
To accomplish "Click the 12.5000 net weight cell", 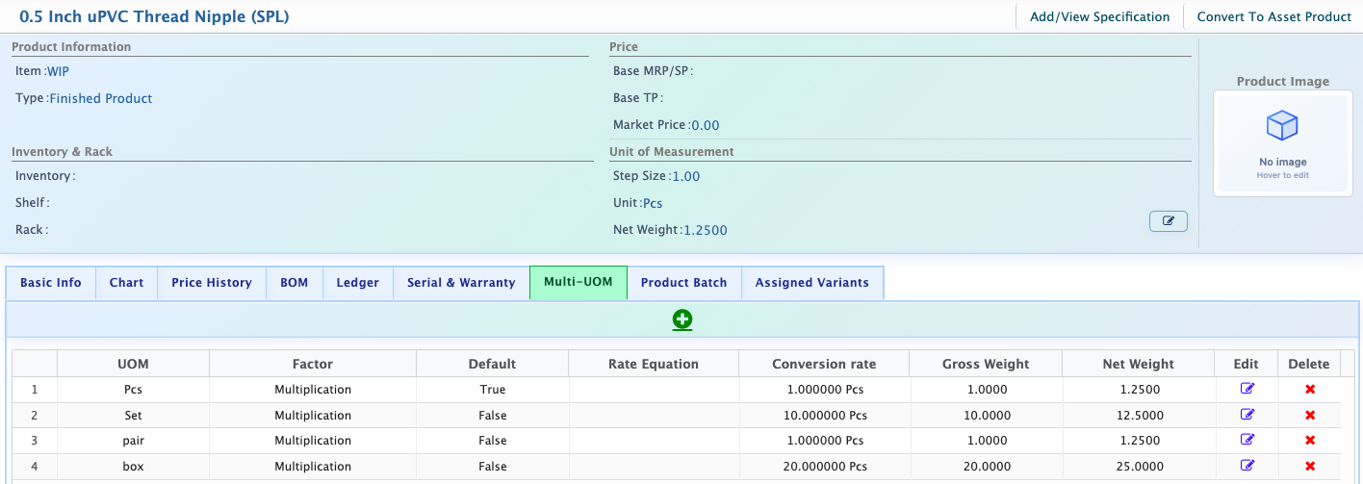I will click(x=1139, y=416).
